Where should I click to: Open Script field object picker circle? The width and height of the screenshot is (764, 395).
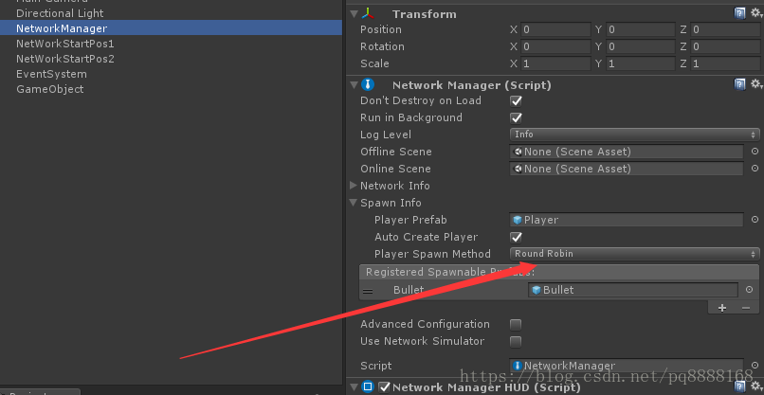tap(755, 366)
